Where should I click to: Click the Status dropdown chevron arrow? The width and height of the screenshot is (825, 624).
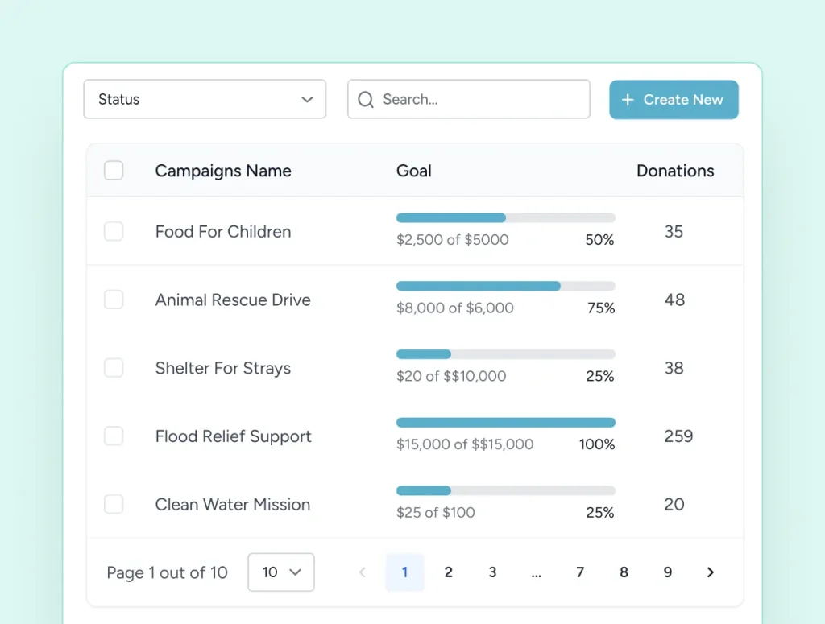pyautogui.click(x=307, y=99)
